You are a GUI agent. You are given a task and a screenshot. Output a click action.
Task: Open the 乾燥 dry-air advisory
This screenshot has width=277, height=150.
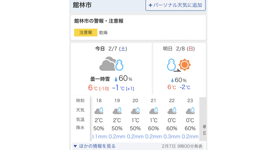coord(104,33)
